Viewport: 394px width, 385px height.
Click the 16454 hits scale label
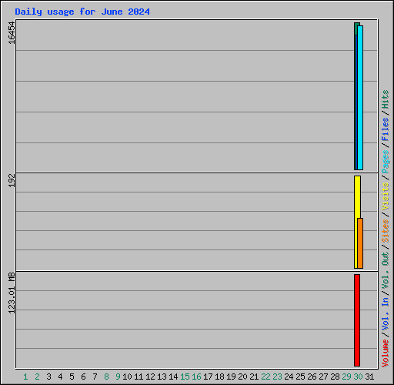point(12,33)
